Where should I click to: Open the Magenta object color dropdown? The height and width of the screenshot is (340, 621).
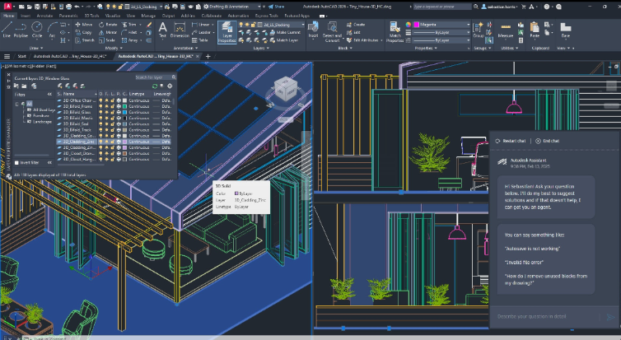[441, 25]
